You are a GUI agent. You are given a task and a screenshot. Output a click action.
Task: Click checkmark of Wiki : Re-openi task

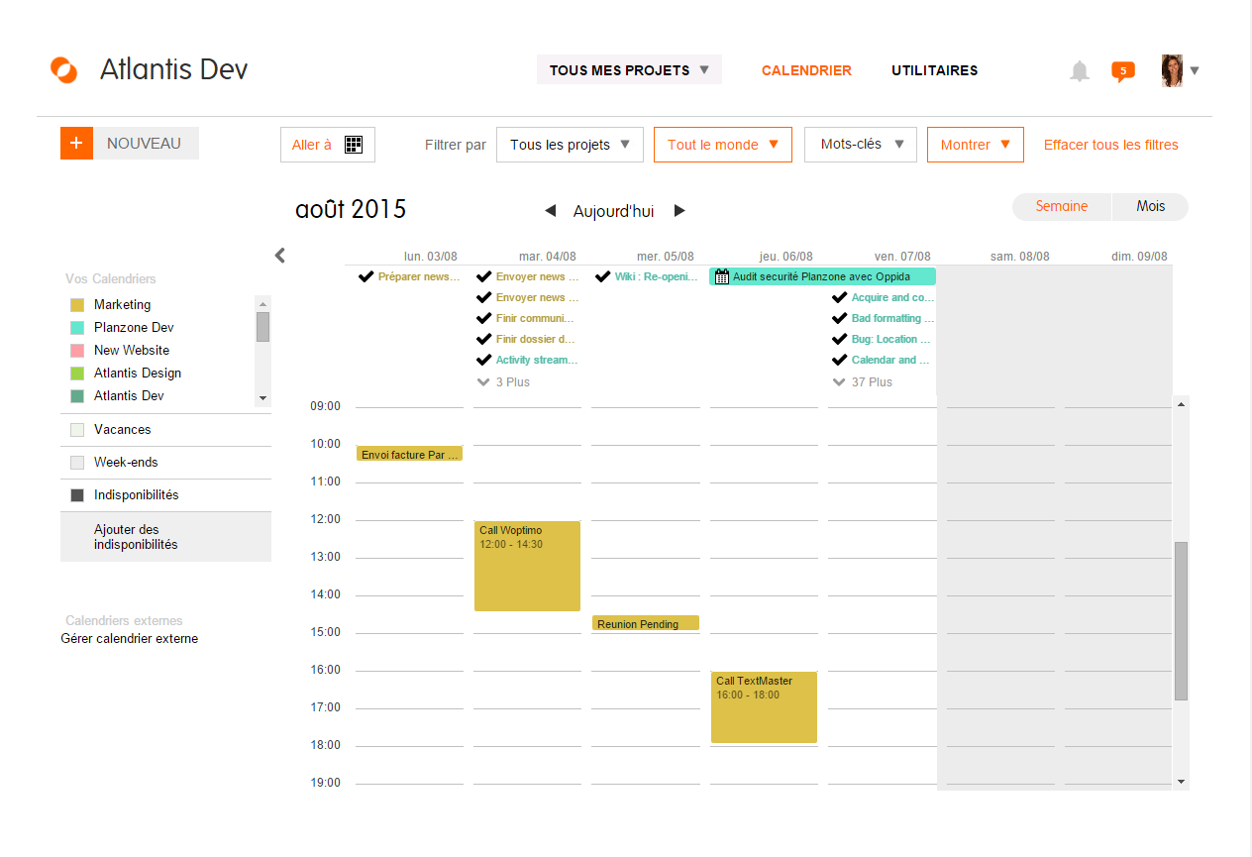(602, 276)
